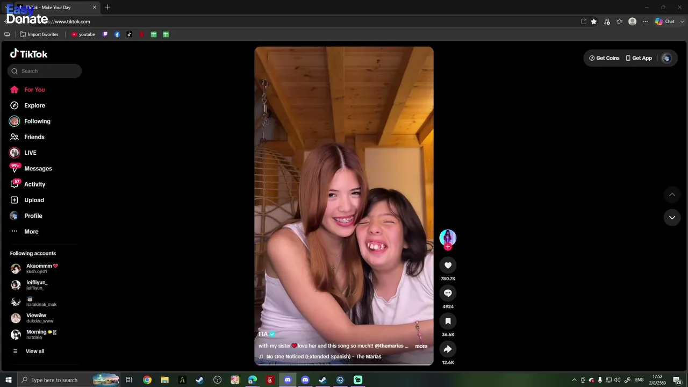Click the TikTok logo
Screen dimensions: 688x387
(x=28, y=54)
